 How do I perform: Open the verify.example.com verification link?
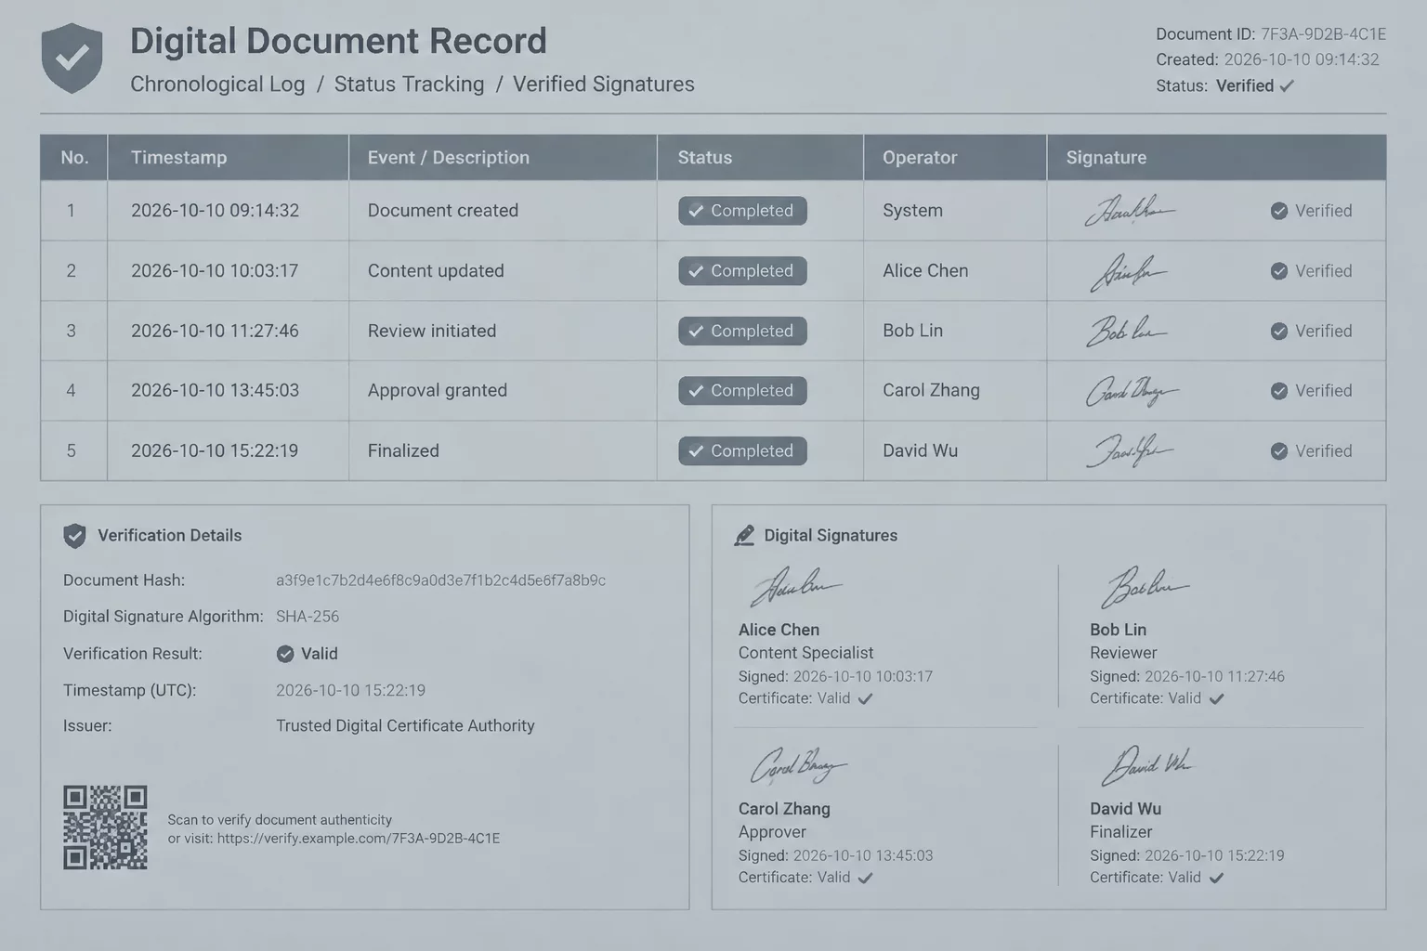pos(359,839)
